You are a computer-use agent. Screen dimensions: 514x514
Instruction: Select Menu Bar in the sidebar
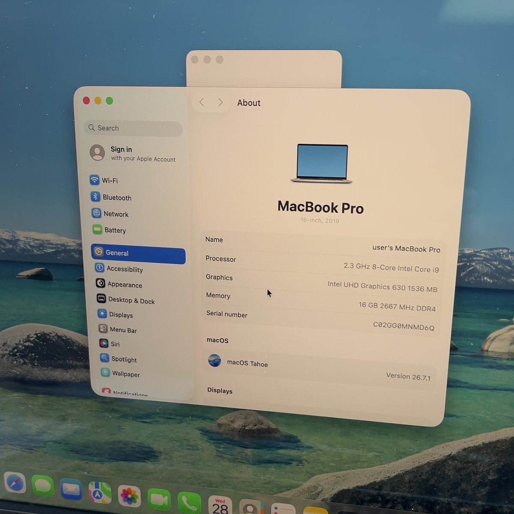(x=117, y=329)
